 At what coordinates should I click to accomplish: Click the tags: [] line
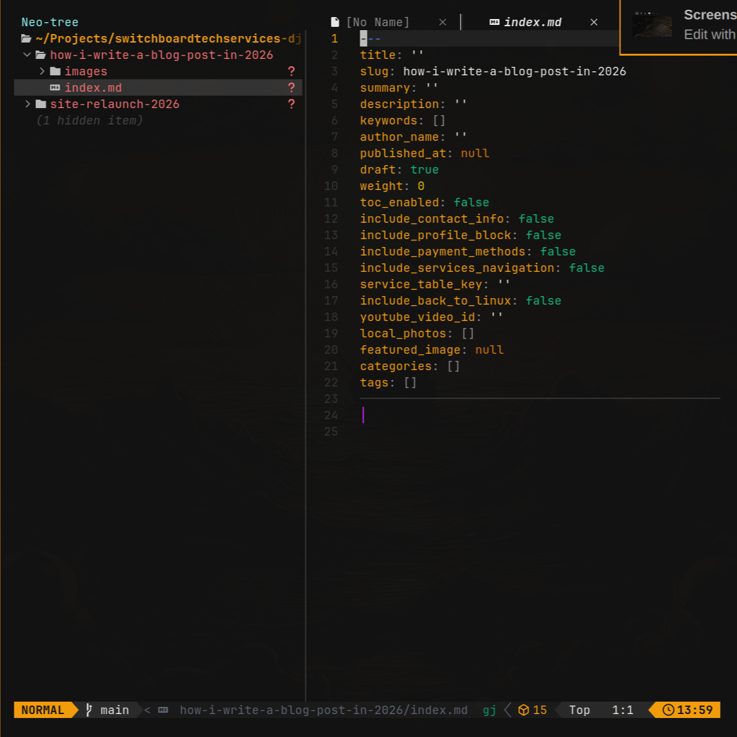[388, 383]
